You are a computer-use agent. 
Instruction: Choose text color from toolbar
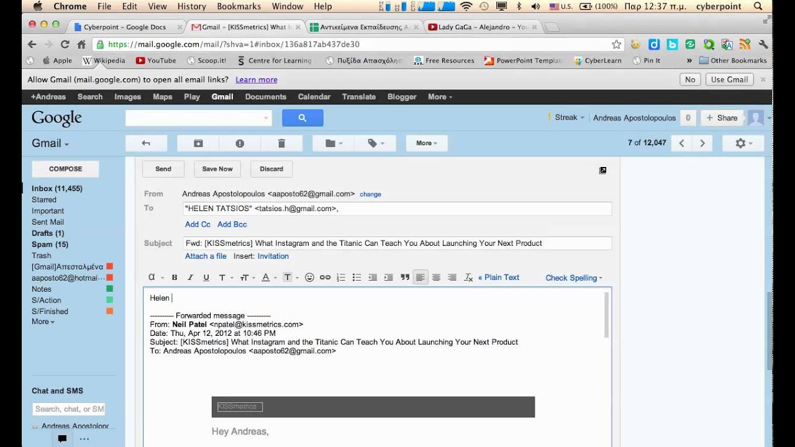(268, 278)
